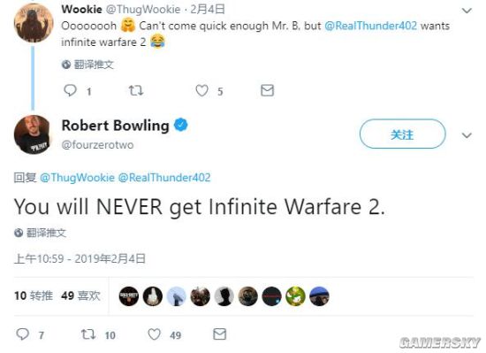Translate Robert Bowling's tweet via 翻译推文
This screenshot has width=486, height=353.
41,233
